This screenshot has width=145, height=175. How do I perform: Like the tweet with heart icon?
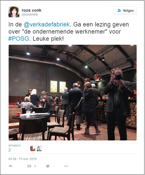(x=48, y=166)
